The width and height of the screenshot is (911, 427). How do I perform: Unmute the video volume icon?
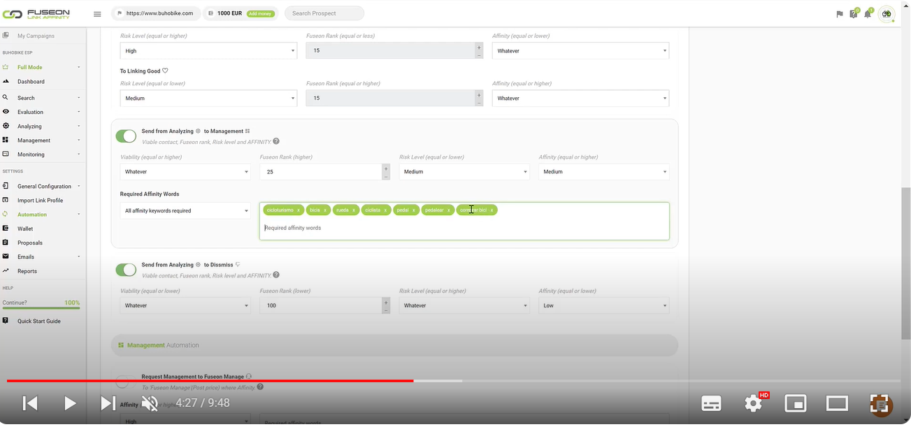point(149,403)
